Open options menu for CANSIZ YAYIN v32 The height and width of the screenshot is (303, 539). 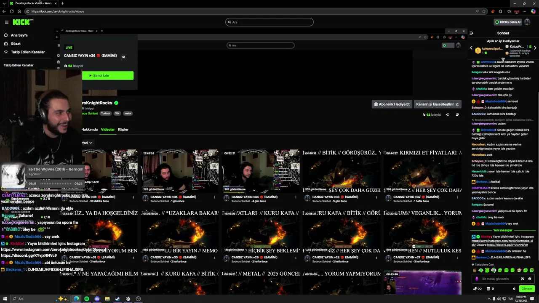(457, 197)
